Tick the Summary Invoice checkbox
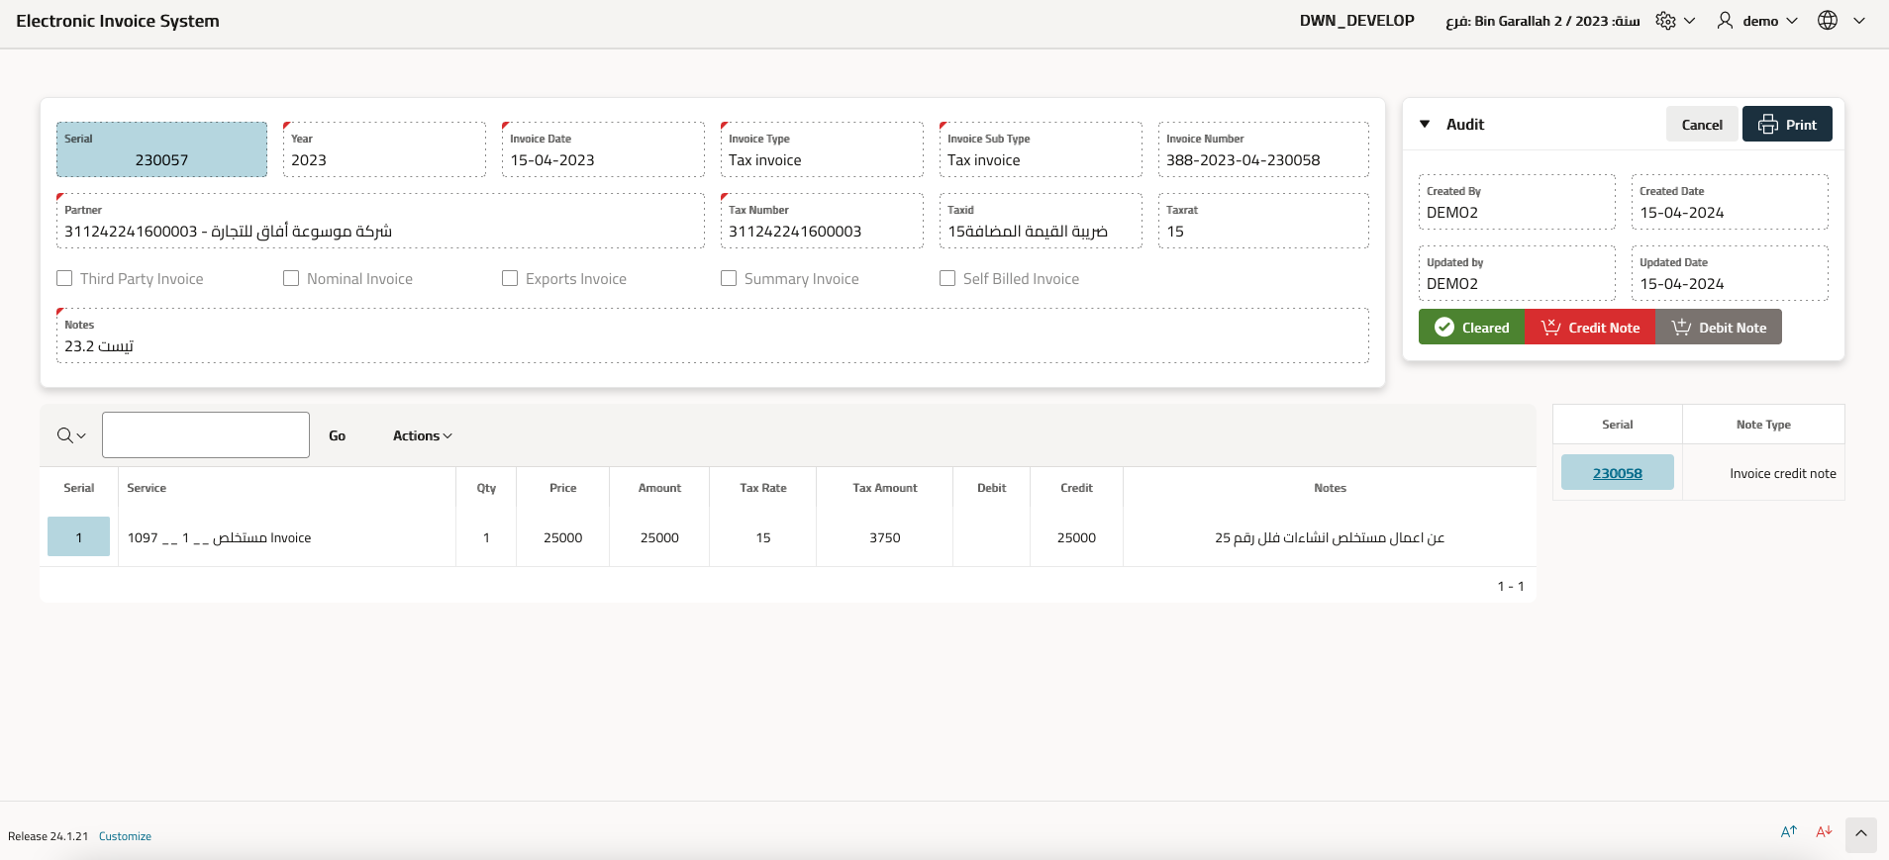The width and height of the screenshot is (1889, 860). [729, 279]
